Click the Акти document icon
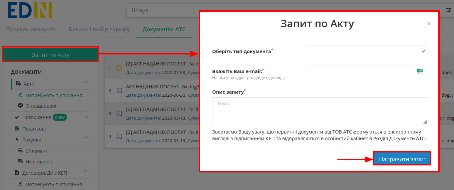 [x=19, y=84]
